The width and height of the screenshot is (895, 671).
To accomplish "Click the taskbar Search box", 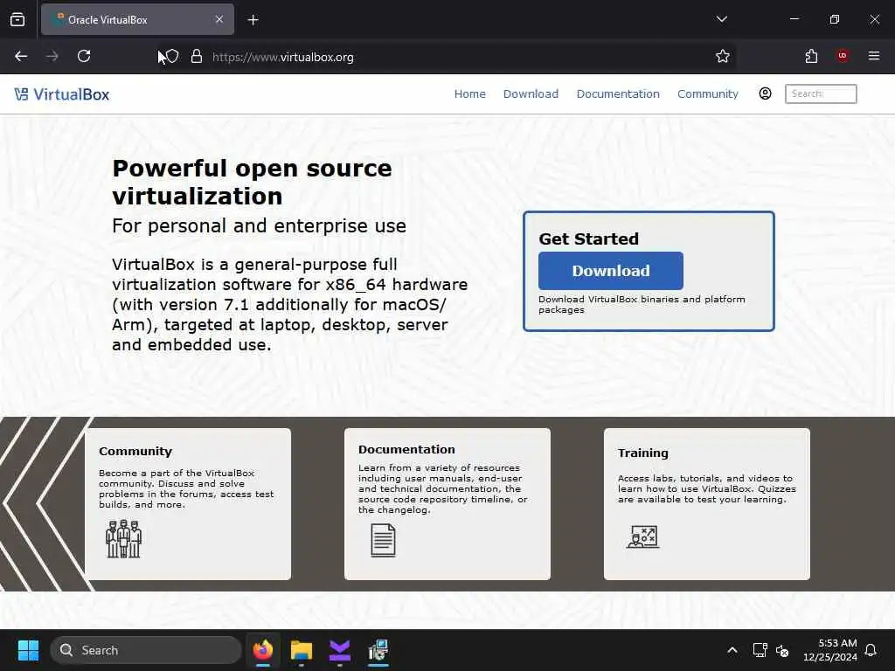I will [x=146, y=650].
